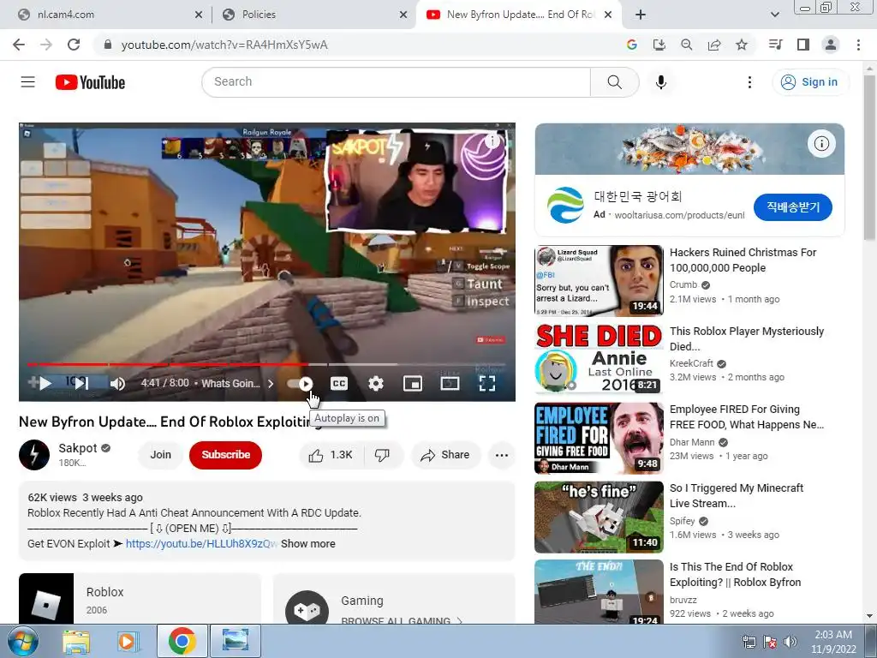Play the video with the play button

[46, 383]
